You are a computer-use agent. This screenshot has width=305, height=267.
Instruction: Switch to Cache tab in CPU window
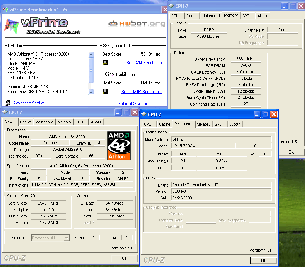click(x=25, y=122)
